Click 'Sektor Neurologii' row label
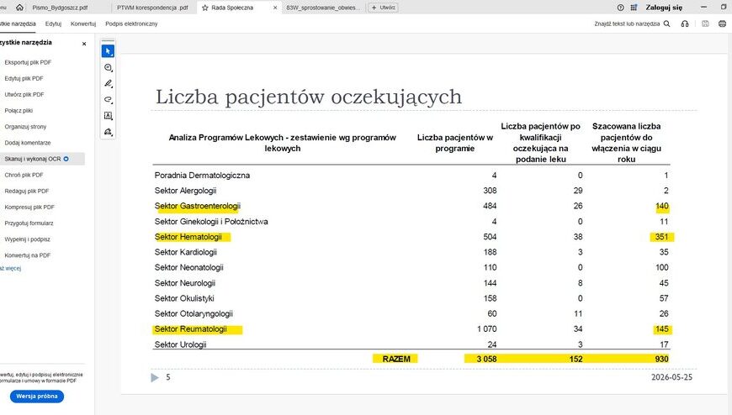Viewport: 732px width, 415px height. coord(185,283)
